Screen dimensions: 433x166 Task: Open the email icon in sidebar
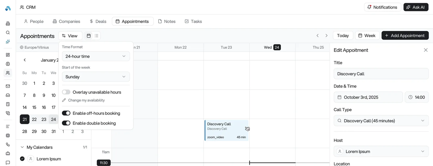pyautogui.click(x=8, y=86)
